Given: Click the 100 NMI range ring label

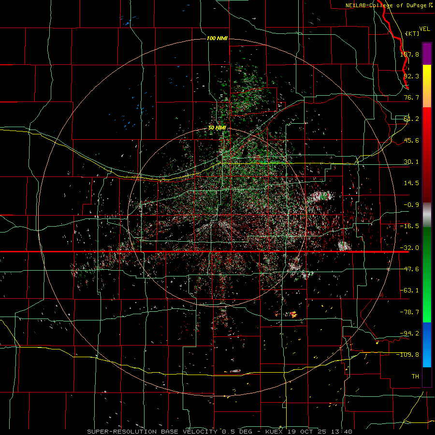Looking at the screenshot, I should 217,38.
